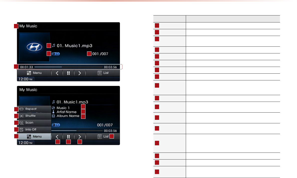Click elapsed time 00:01:33
The width and height of the screenshot is (297, 178).
(26, 67)
